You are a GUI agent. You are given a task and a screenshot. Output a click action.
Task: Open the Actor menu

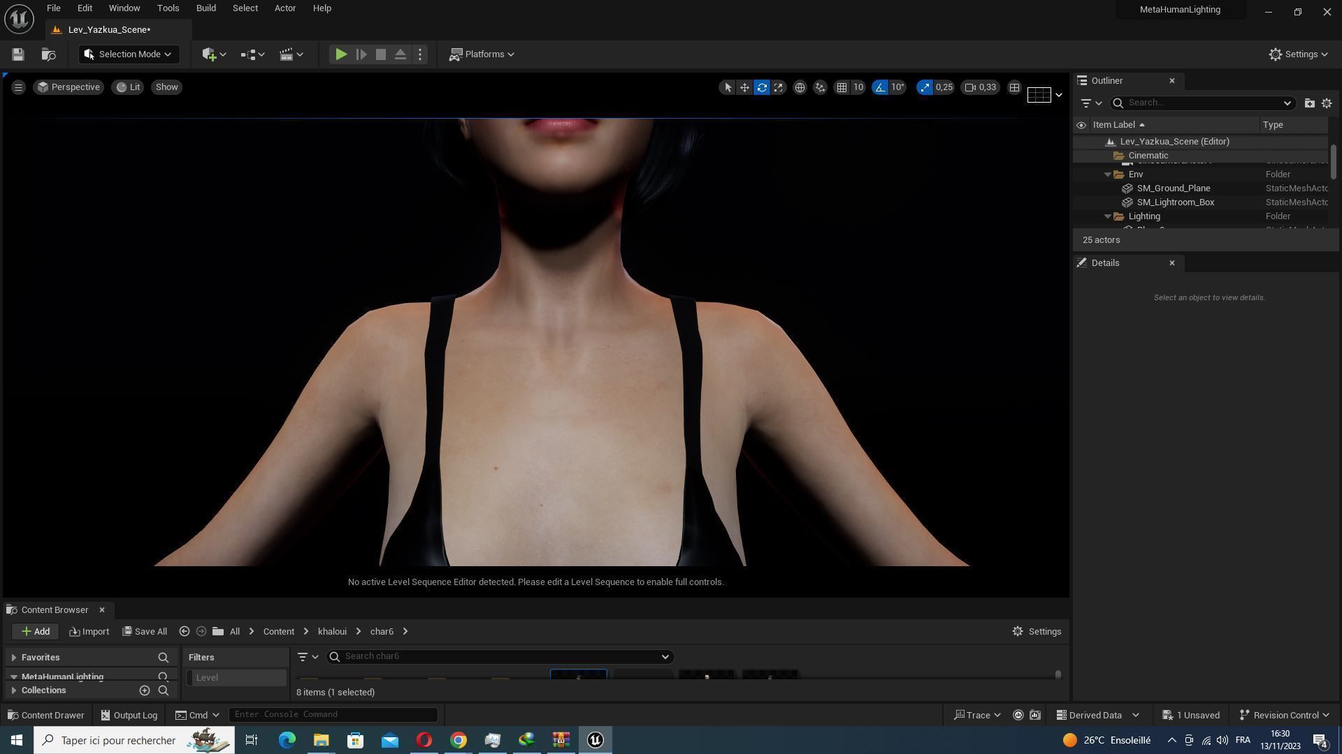click(x=284, y=8)
